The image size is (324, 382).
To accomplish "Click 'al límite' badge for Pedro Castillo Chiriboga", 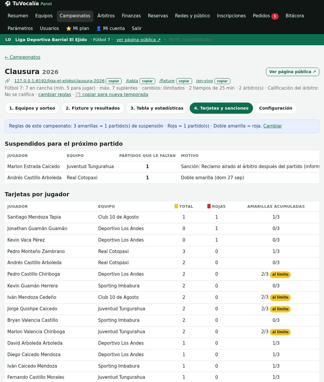I will point(280,274).
